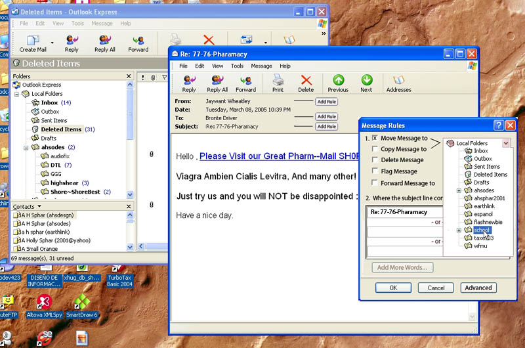Open File menu in message window

(183, 66)
